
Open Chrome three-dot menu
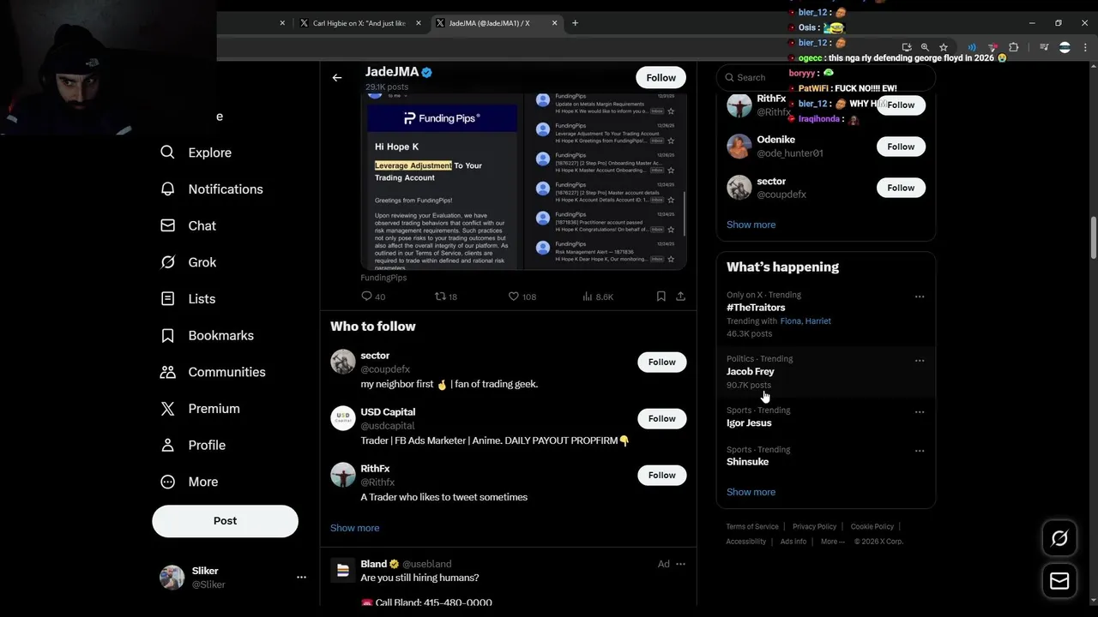1085,47
